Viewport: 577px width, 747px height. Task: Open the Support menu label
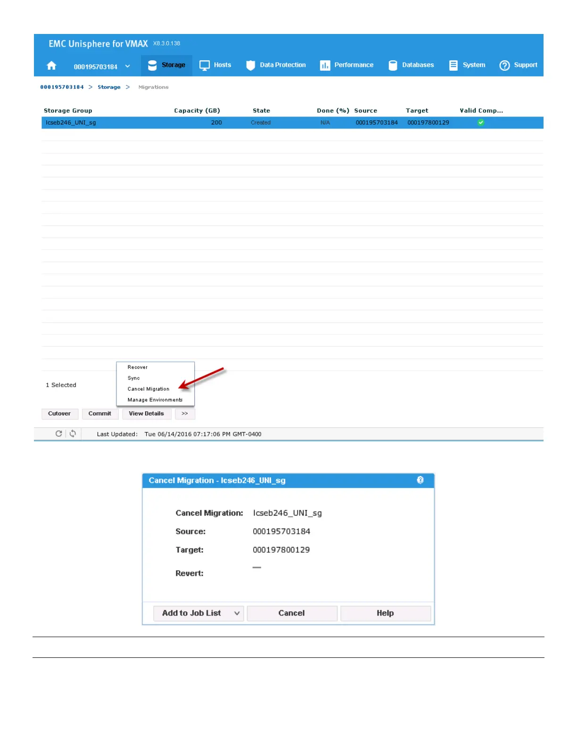coord(526,65)
